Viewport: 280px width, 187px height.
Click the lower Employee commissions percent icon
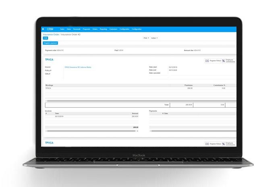point(223,144)
